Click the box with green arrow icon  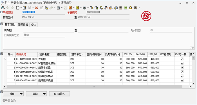(97, 8)
